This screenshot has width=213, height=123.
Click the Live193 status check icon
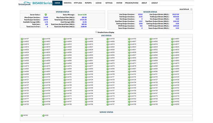click(22, 104)
